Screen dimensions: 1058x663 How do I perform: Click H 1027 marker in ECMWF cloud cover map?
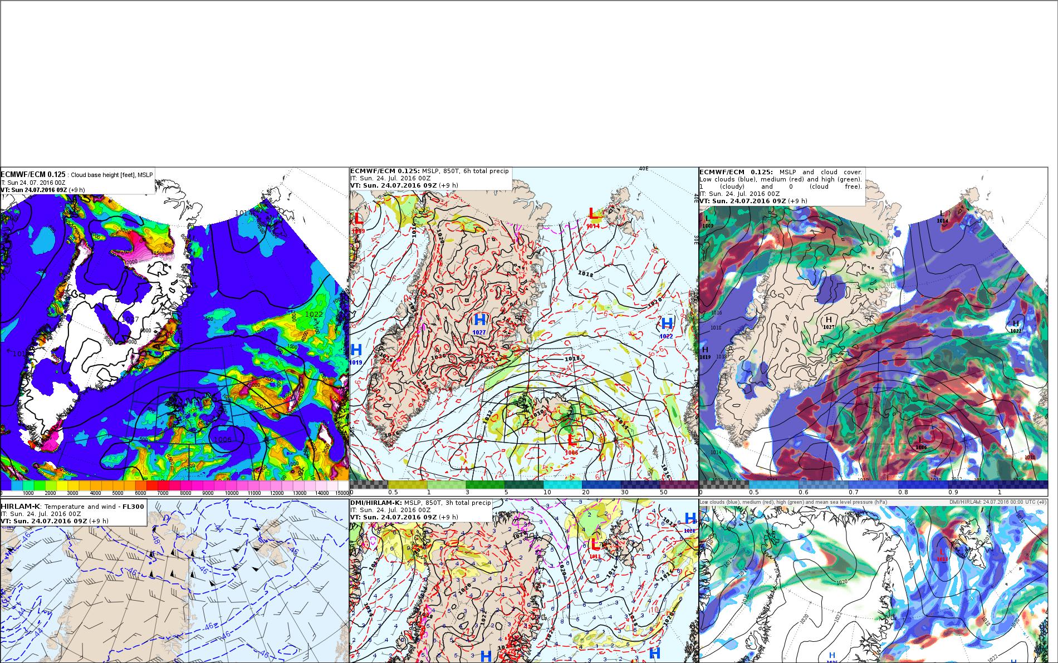[x=829, y=323]
